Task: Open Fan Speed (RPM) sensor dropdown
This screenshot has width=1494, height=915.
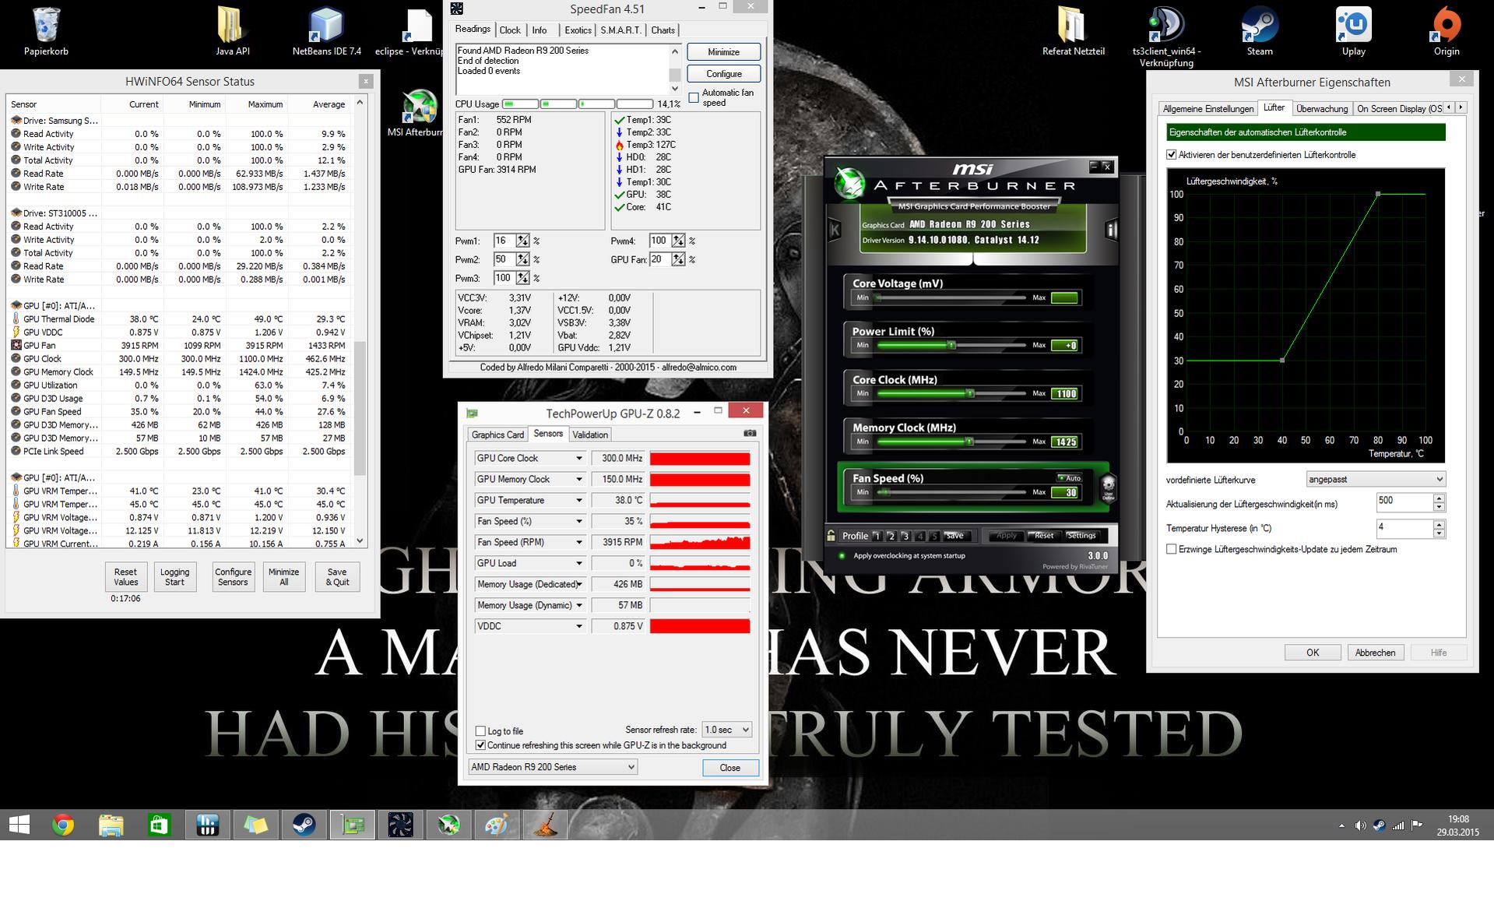Action: tap(578, 542)
